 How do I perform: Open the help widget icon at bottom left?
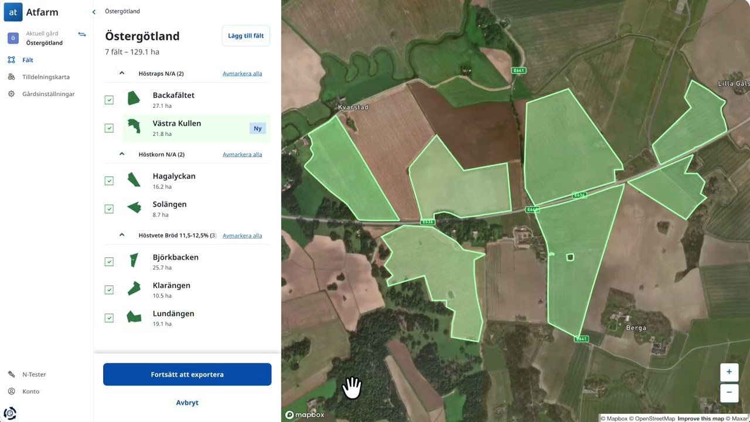pos(10,413)
